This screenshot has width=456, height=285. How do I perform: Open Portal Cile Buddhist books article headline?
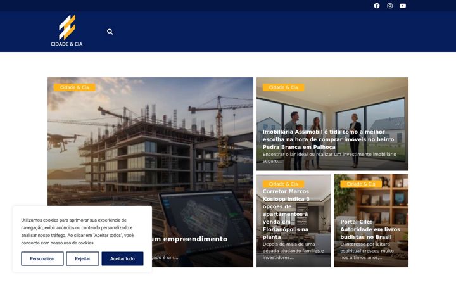coord(370,229)
